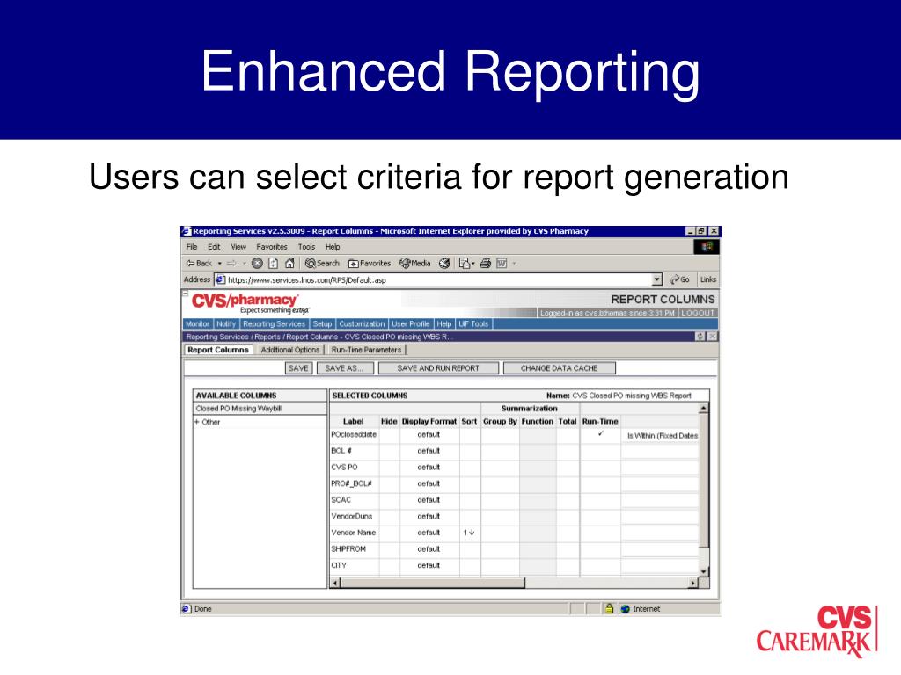This screenshot has height=675, width=901.
Task: Click the URL in the address bar
Action: click(x=307, y=280)
